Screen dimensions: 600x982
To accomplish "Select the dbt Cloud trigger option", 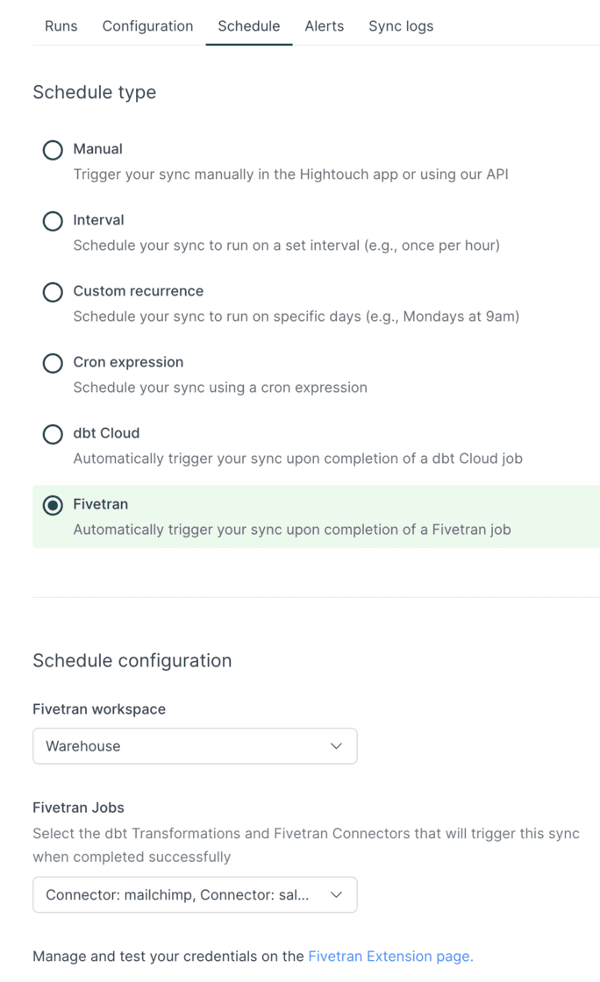I will coord(52,434).
